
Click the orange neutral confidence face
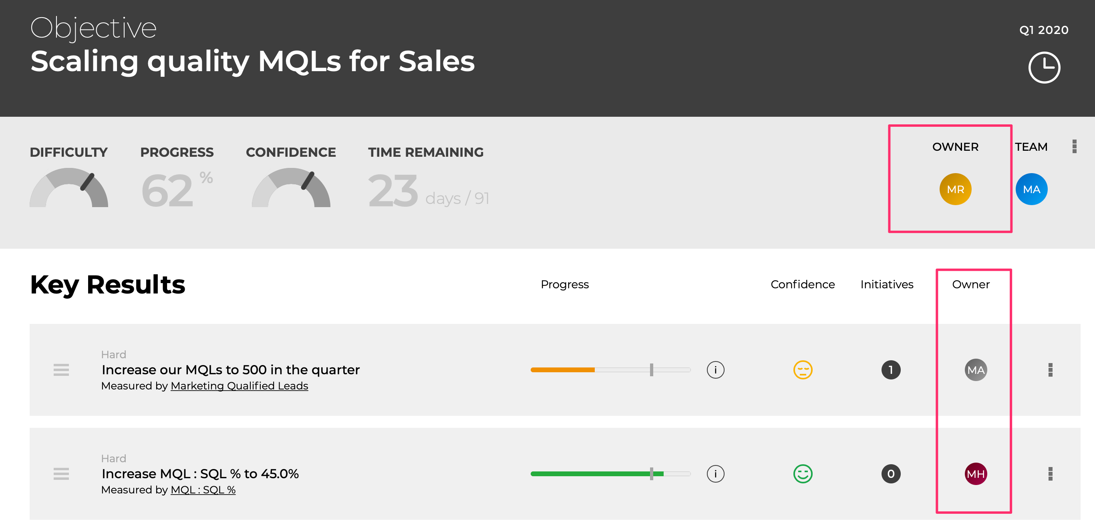(803, 370)
